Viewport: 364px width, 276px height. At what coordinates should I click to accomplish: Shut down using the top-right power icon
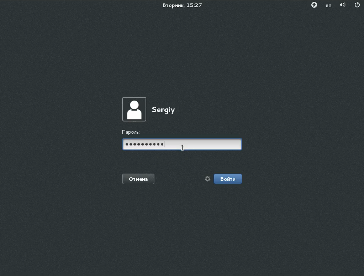click(x=357, y=5)
